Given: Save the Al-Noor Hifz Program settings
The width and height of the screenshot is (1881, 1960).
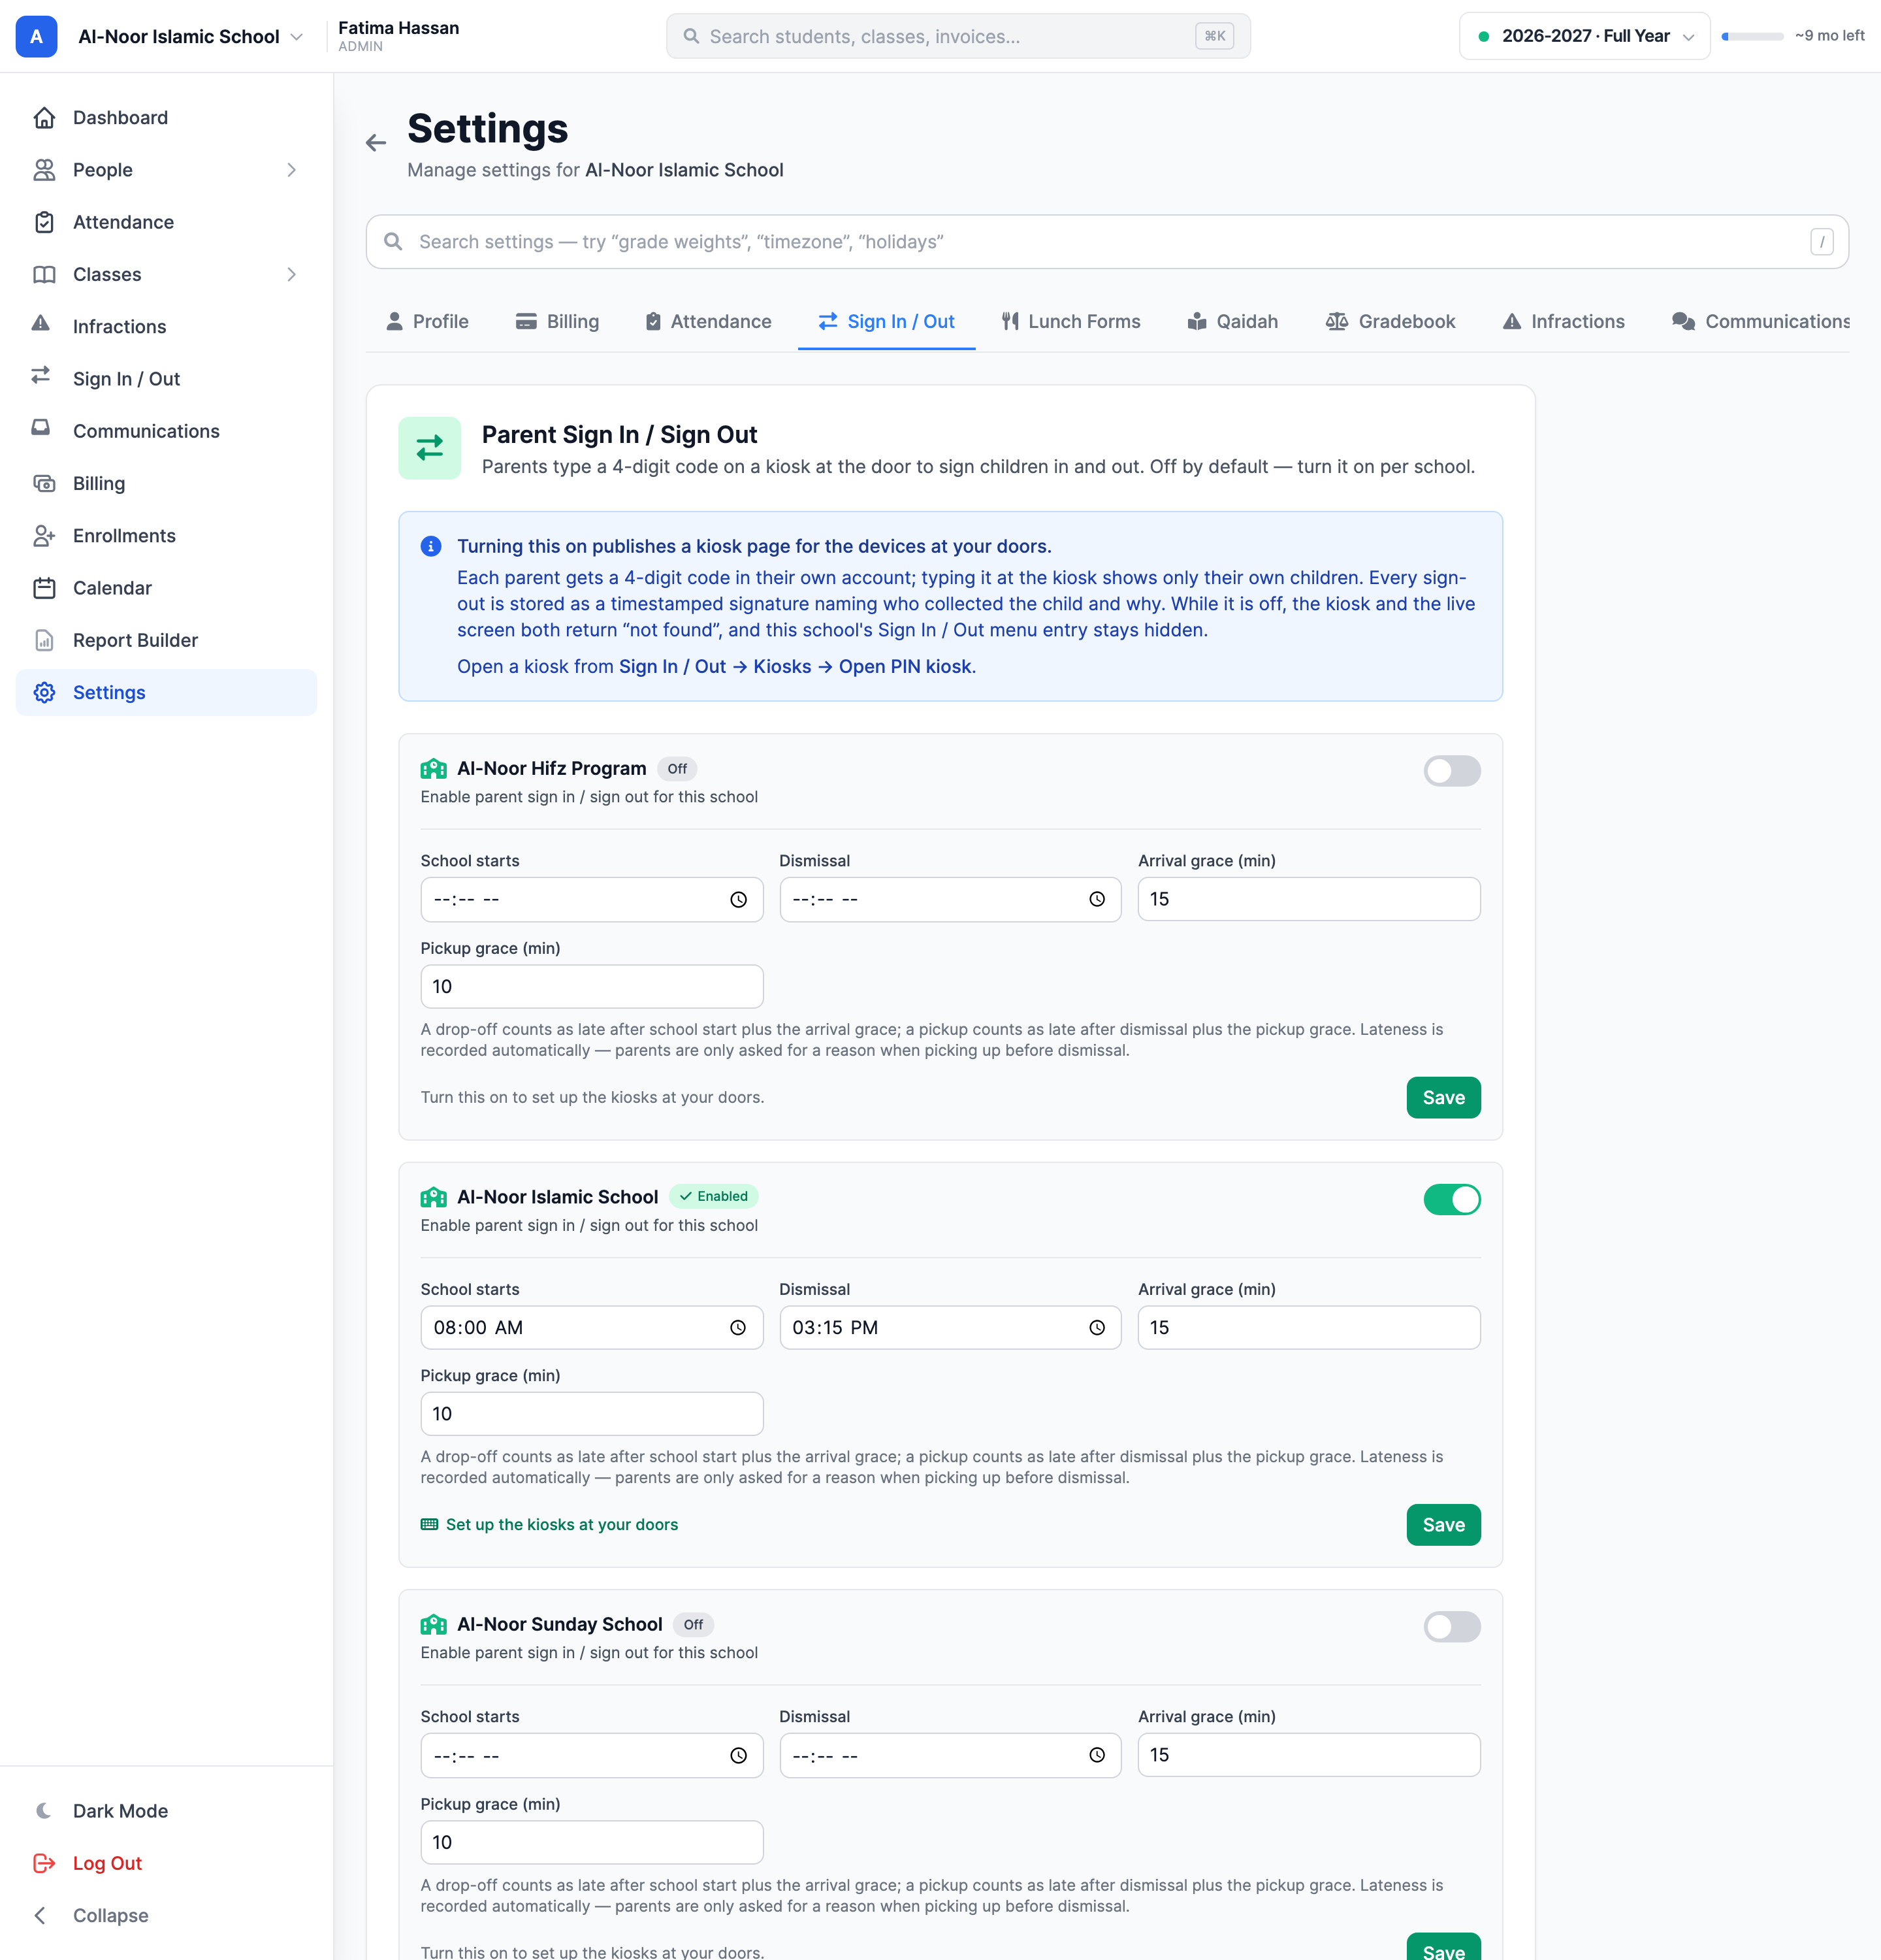Looking at the screenshot, I should [1443, 1097].
